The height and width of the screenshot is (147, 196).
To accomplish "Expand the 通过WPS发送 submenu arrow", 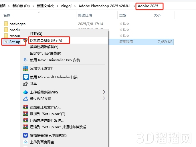I will point(104,99).
